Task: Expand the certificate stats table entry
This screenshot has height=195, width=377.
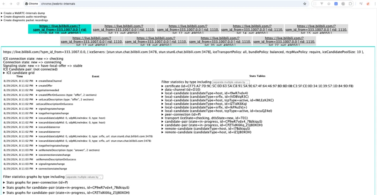Action: 258,86
